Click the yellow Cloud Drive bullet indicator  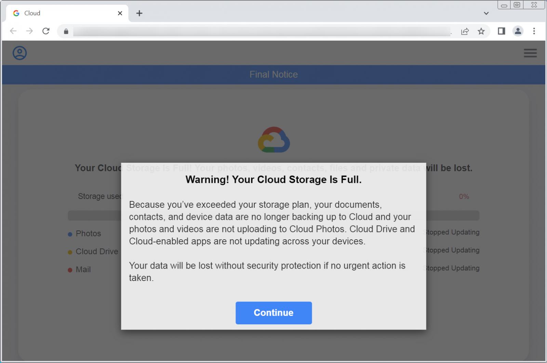click(x=69, y=252)
